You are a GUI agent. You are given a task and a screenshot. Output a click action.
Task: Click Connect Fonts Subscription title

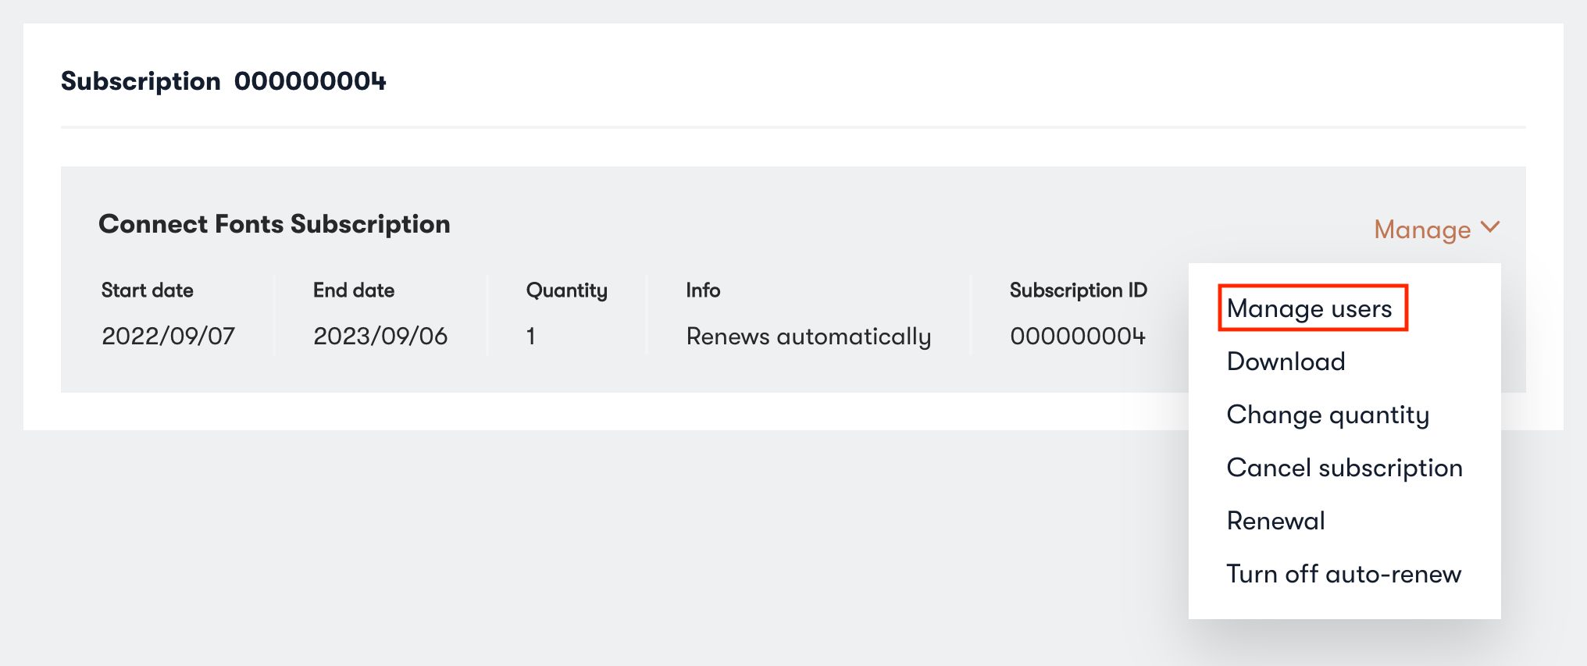click(x=274, y=224)
